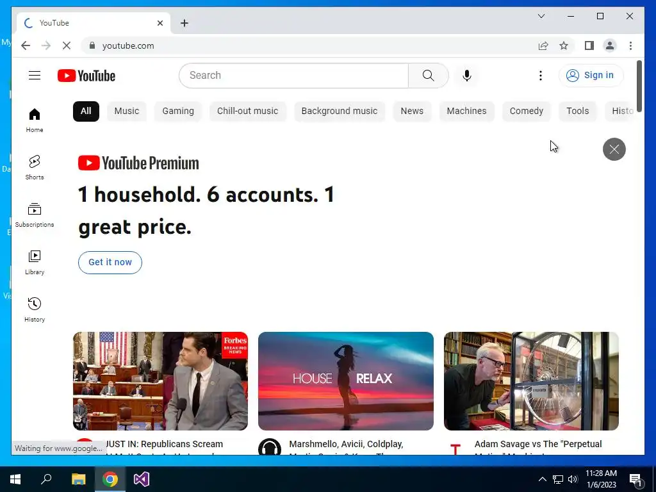Open Windows taskbar search
656x492 pixels.
46,479
